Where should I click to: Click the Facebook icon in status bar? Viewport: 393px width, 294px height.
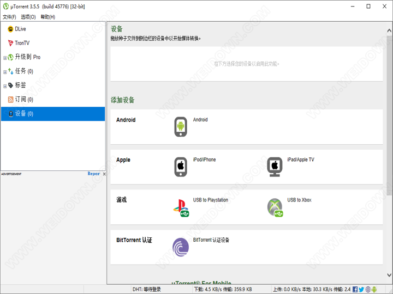355,290
